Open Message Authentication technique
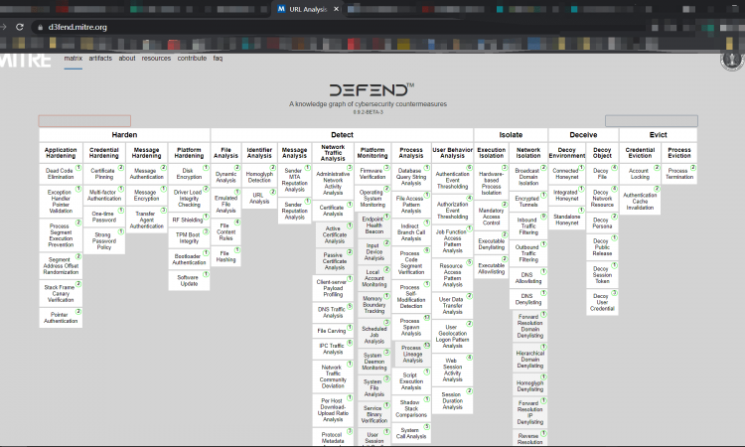The width and height of the screenshot is (745, 447). pyautogui.click(x=147, y=174)
